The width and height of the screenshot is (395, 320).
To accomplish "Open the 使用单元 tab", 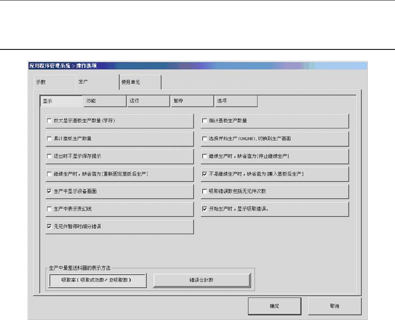I will click(x=140, y=82).
